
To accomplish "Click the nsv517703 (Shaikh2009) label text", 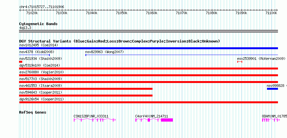I will point(41,79).
